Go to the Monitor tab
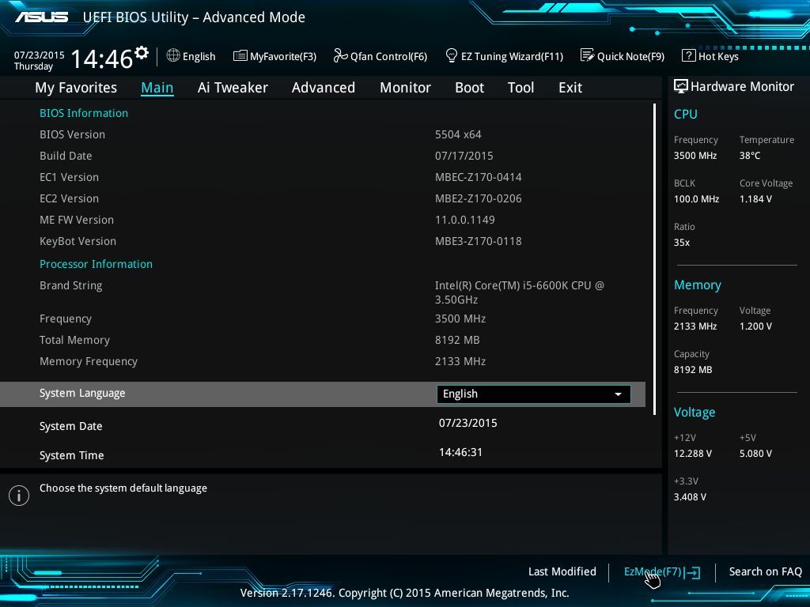810x607 pixels. pos(406,88)
